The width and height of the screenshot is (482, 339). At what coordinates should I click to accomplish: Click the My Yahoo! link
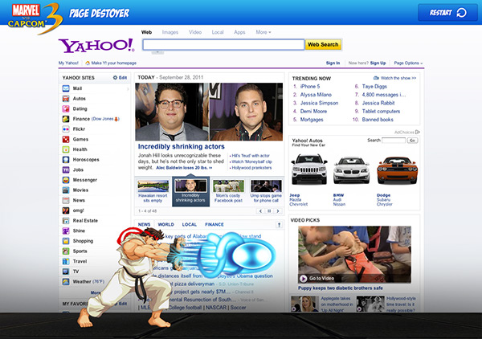click(68, 63)
